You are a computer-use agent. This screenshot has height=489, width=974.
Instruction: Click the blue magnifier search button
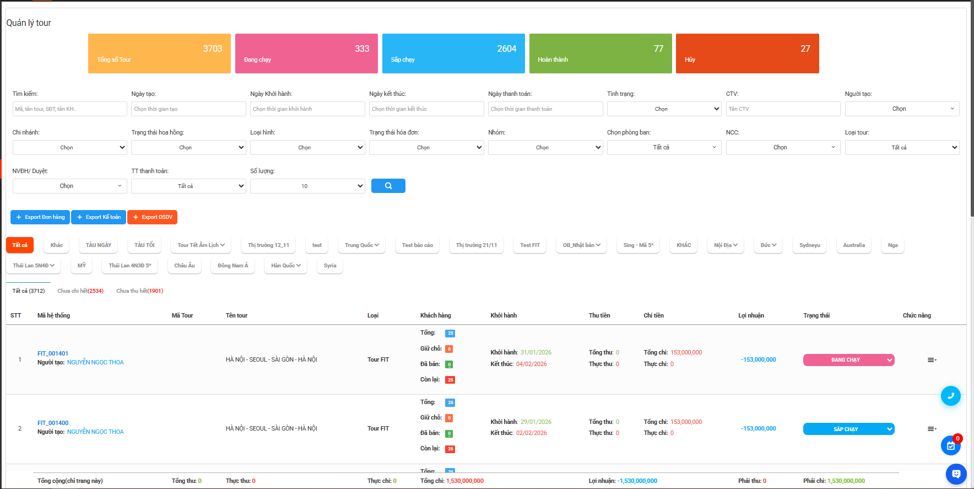coord(388,186)
